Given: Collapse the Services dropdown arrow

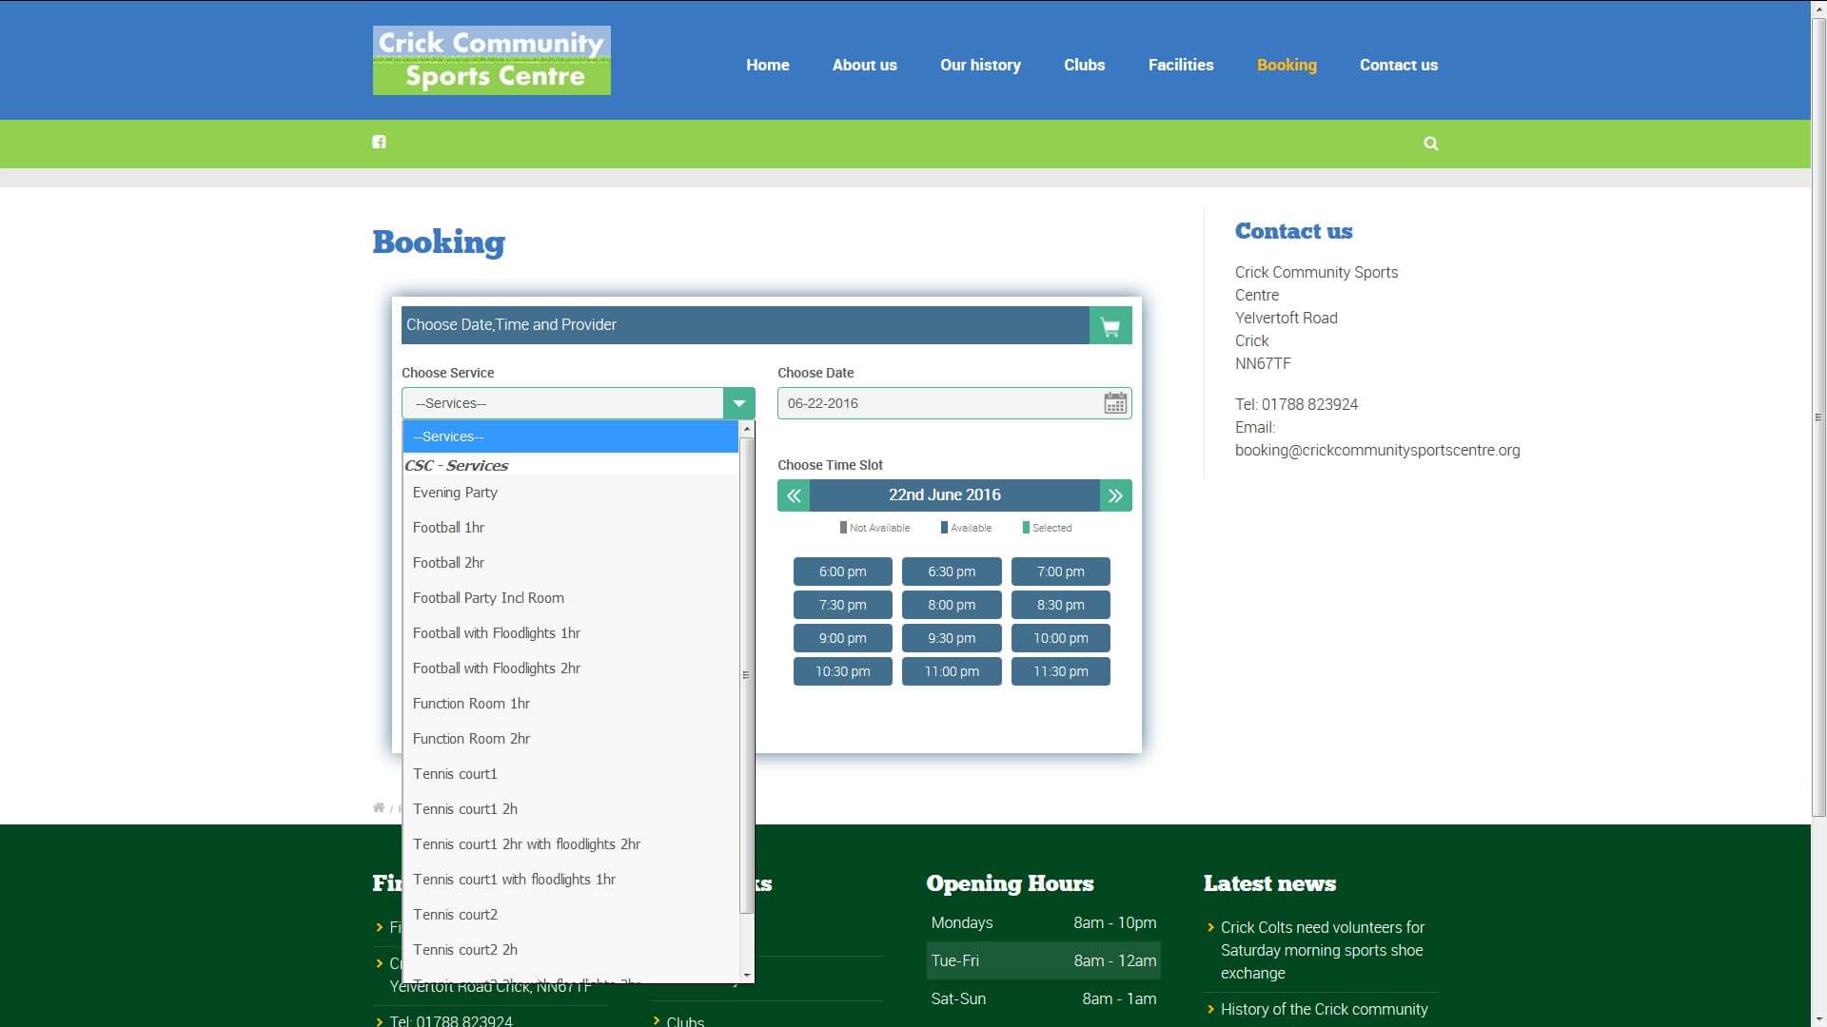Looking at the screenshot, I should coord(739,403).
